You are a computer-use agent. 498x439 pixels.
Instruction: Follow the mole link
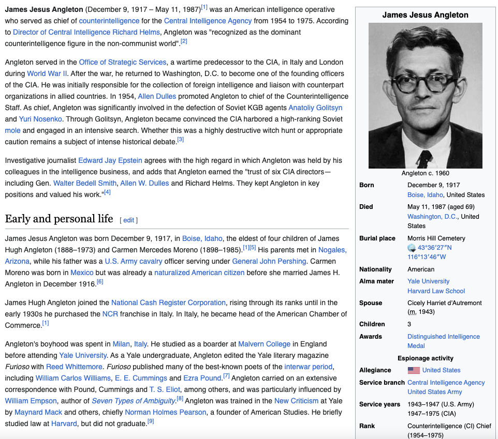tap(13, 131)
